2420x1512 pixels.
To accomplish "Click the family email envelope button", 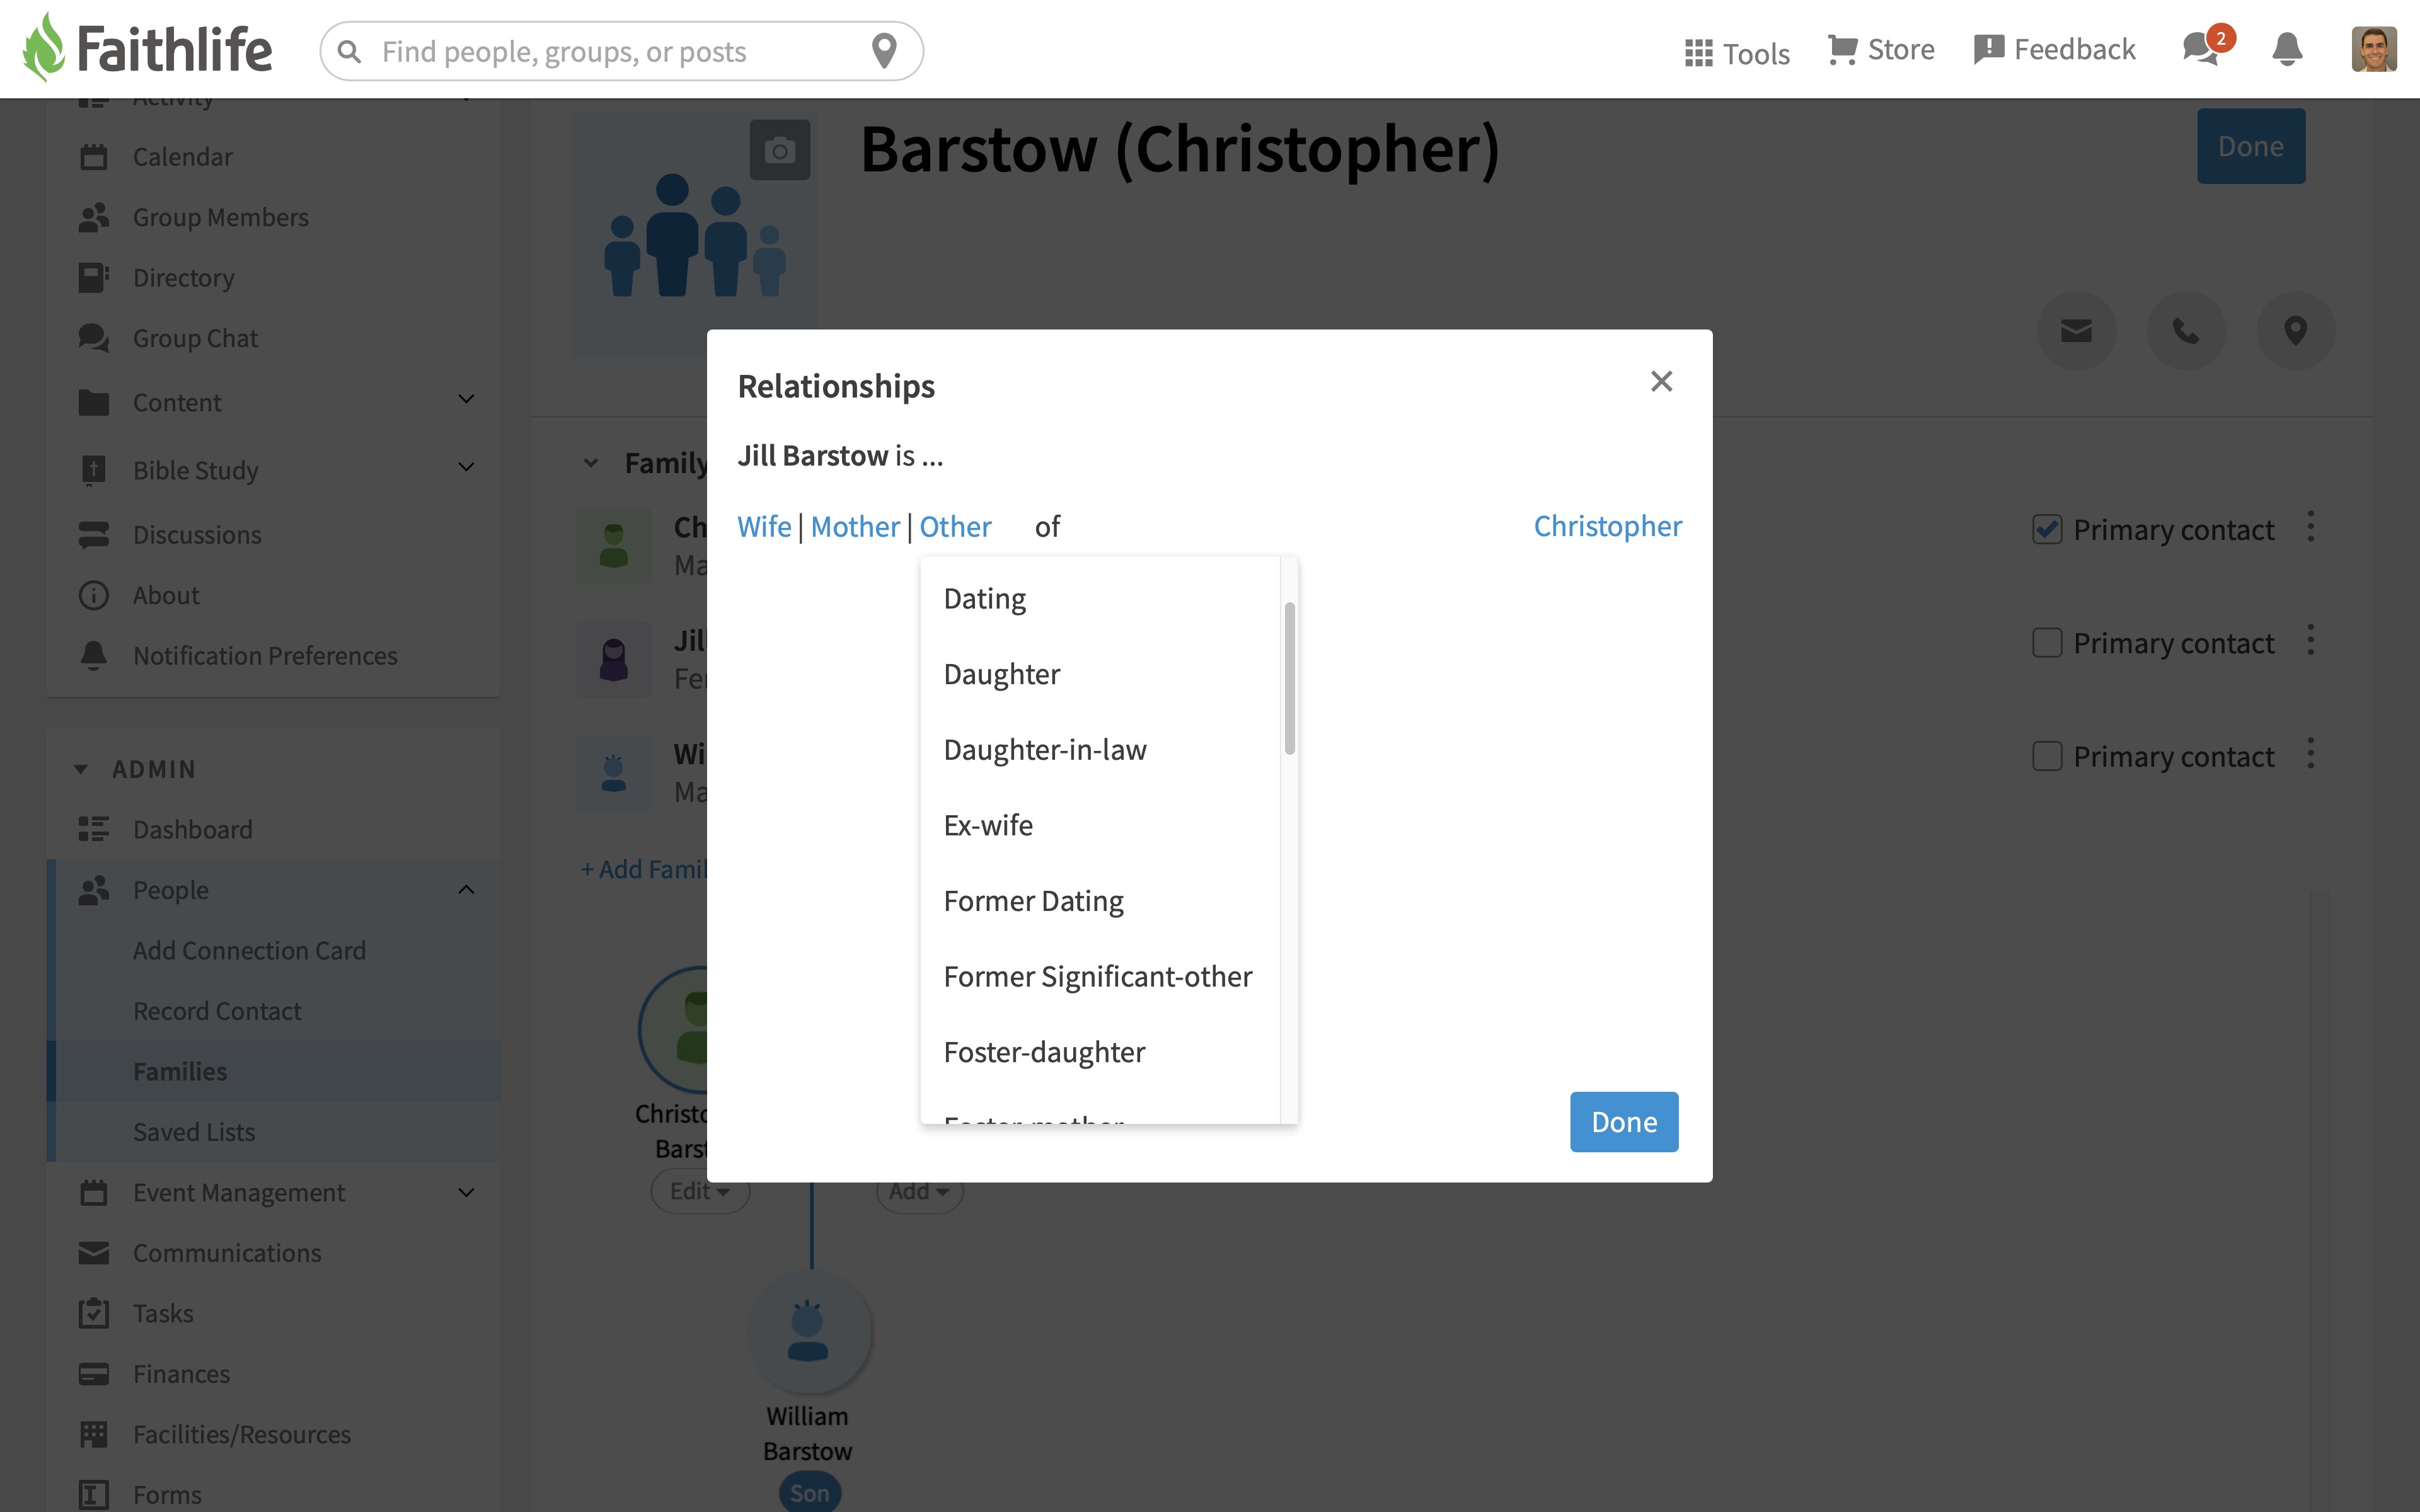I will 2077,331.
